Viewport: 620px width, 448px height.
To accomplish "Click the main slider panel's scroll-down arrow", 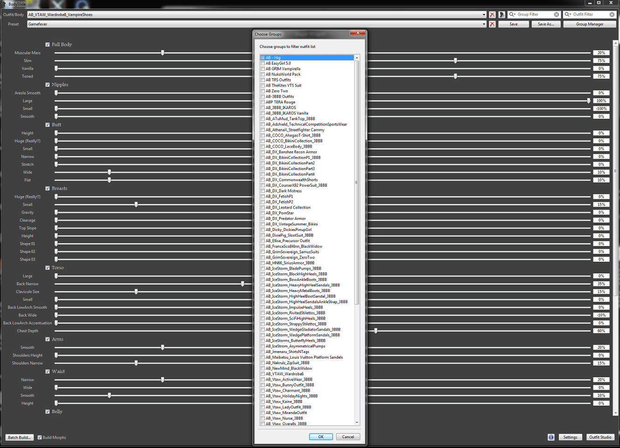I will point(616,413).
